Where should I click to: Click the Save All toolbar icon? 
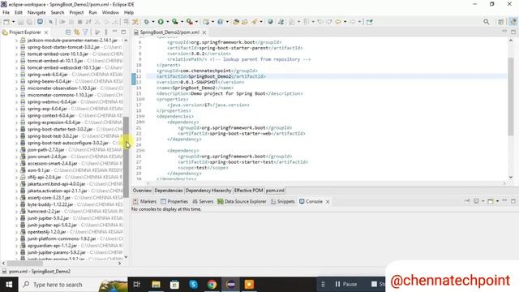click(29, 22)
